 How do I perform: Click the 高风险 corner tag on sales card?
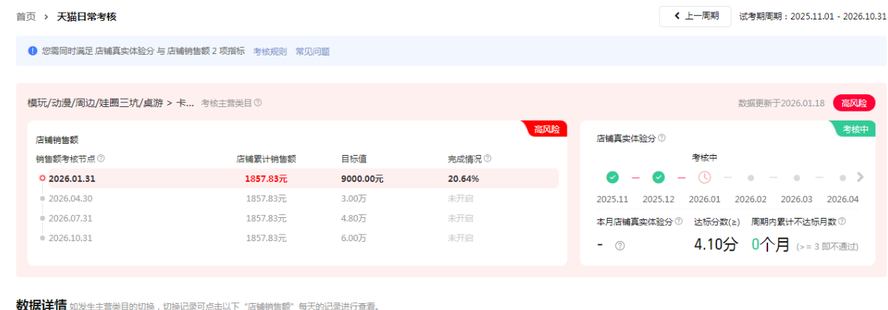[546, 129]
